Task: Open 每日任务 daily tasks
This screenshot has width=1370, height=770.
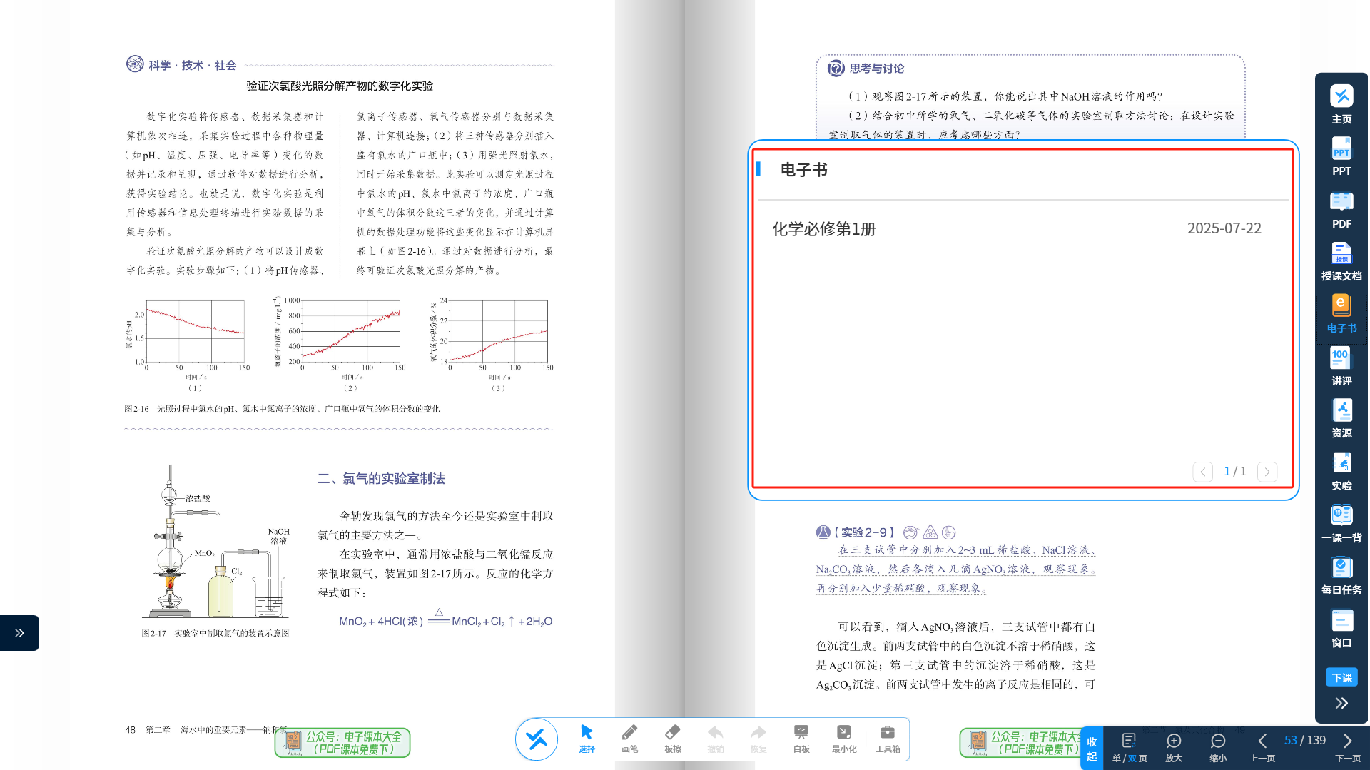Action: [1341, 576]
